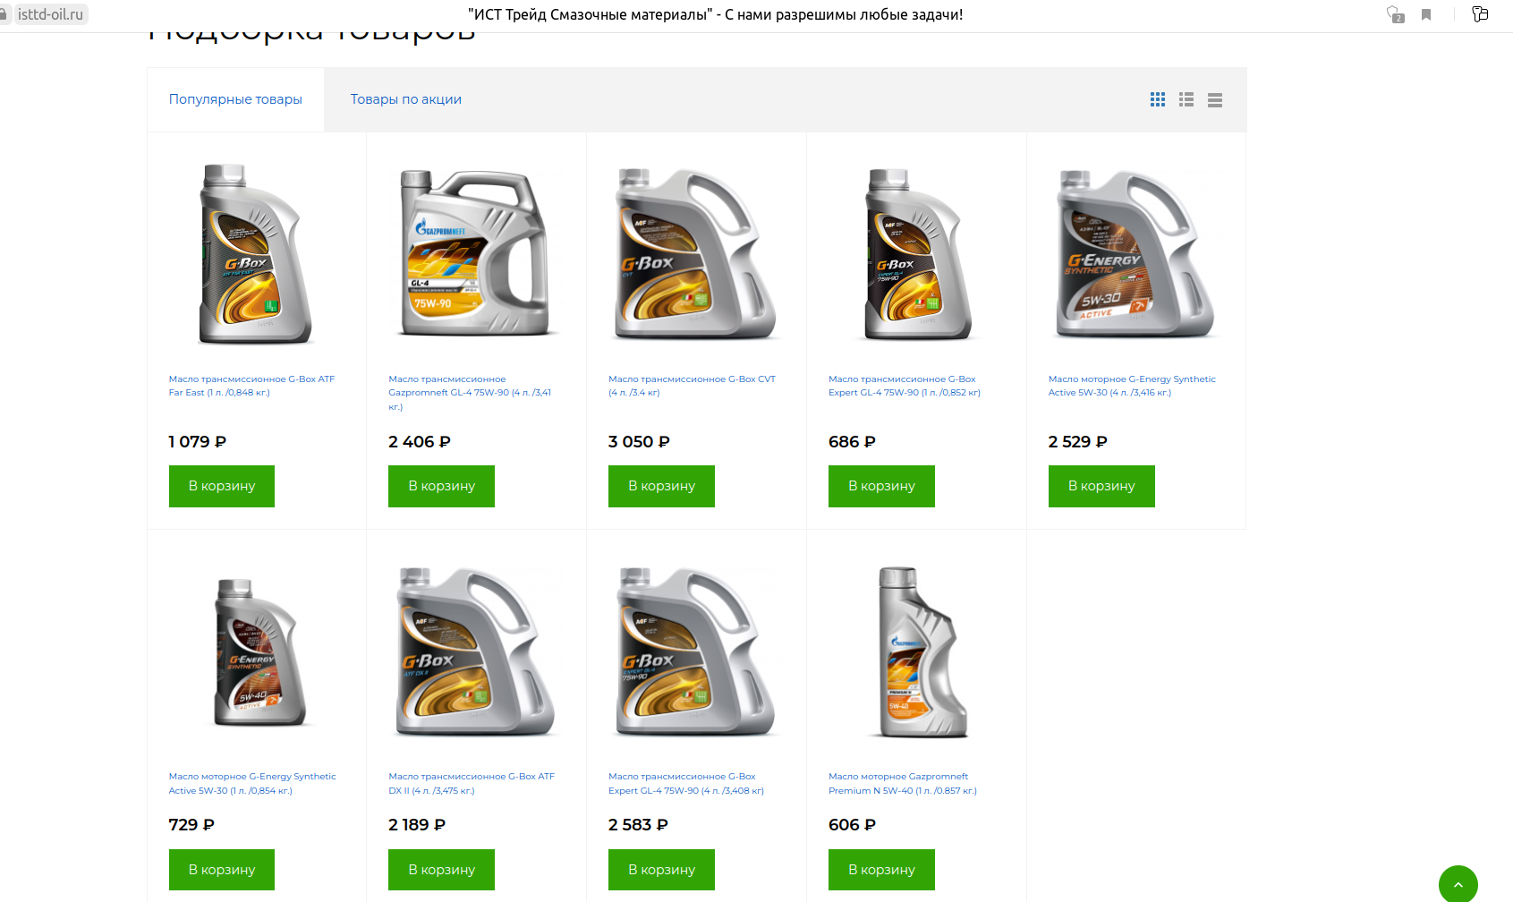Open G-Energy Synthetic Active 5W-30 (1 л.) link
The width and height of the screenshot is (1513, 902).
coord(252,783)
